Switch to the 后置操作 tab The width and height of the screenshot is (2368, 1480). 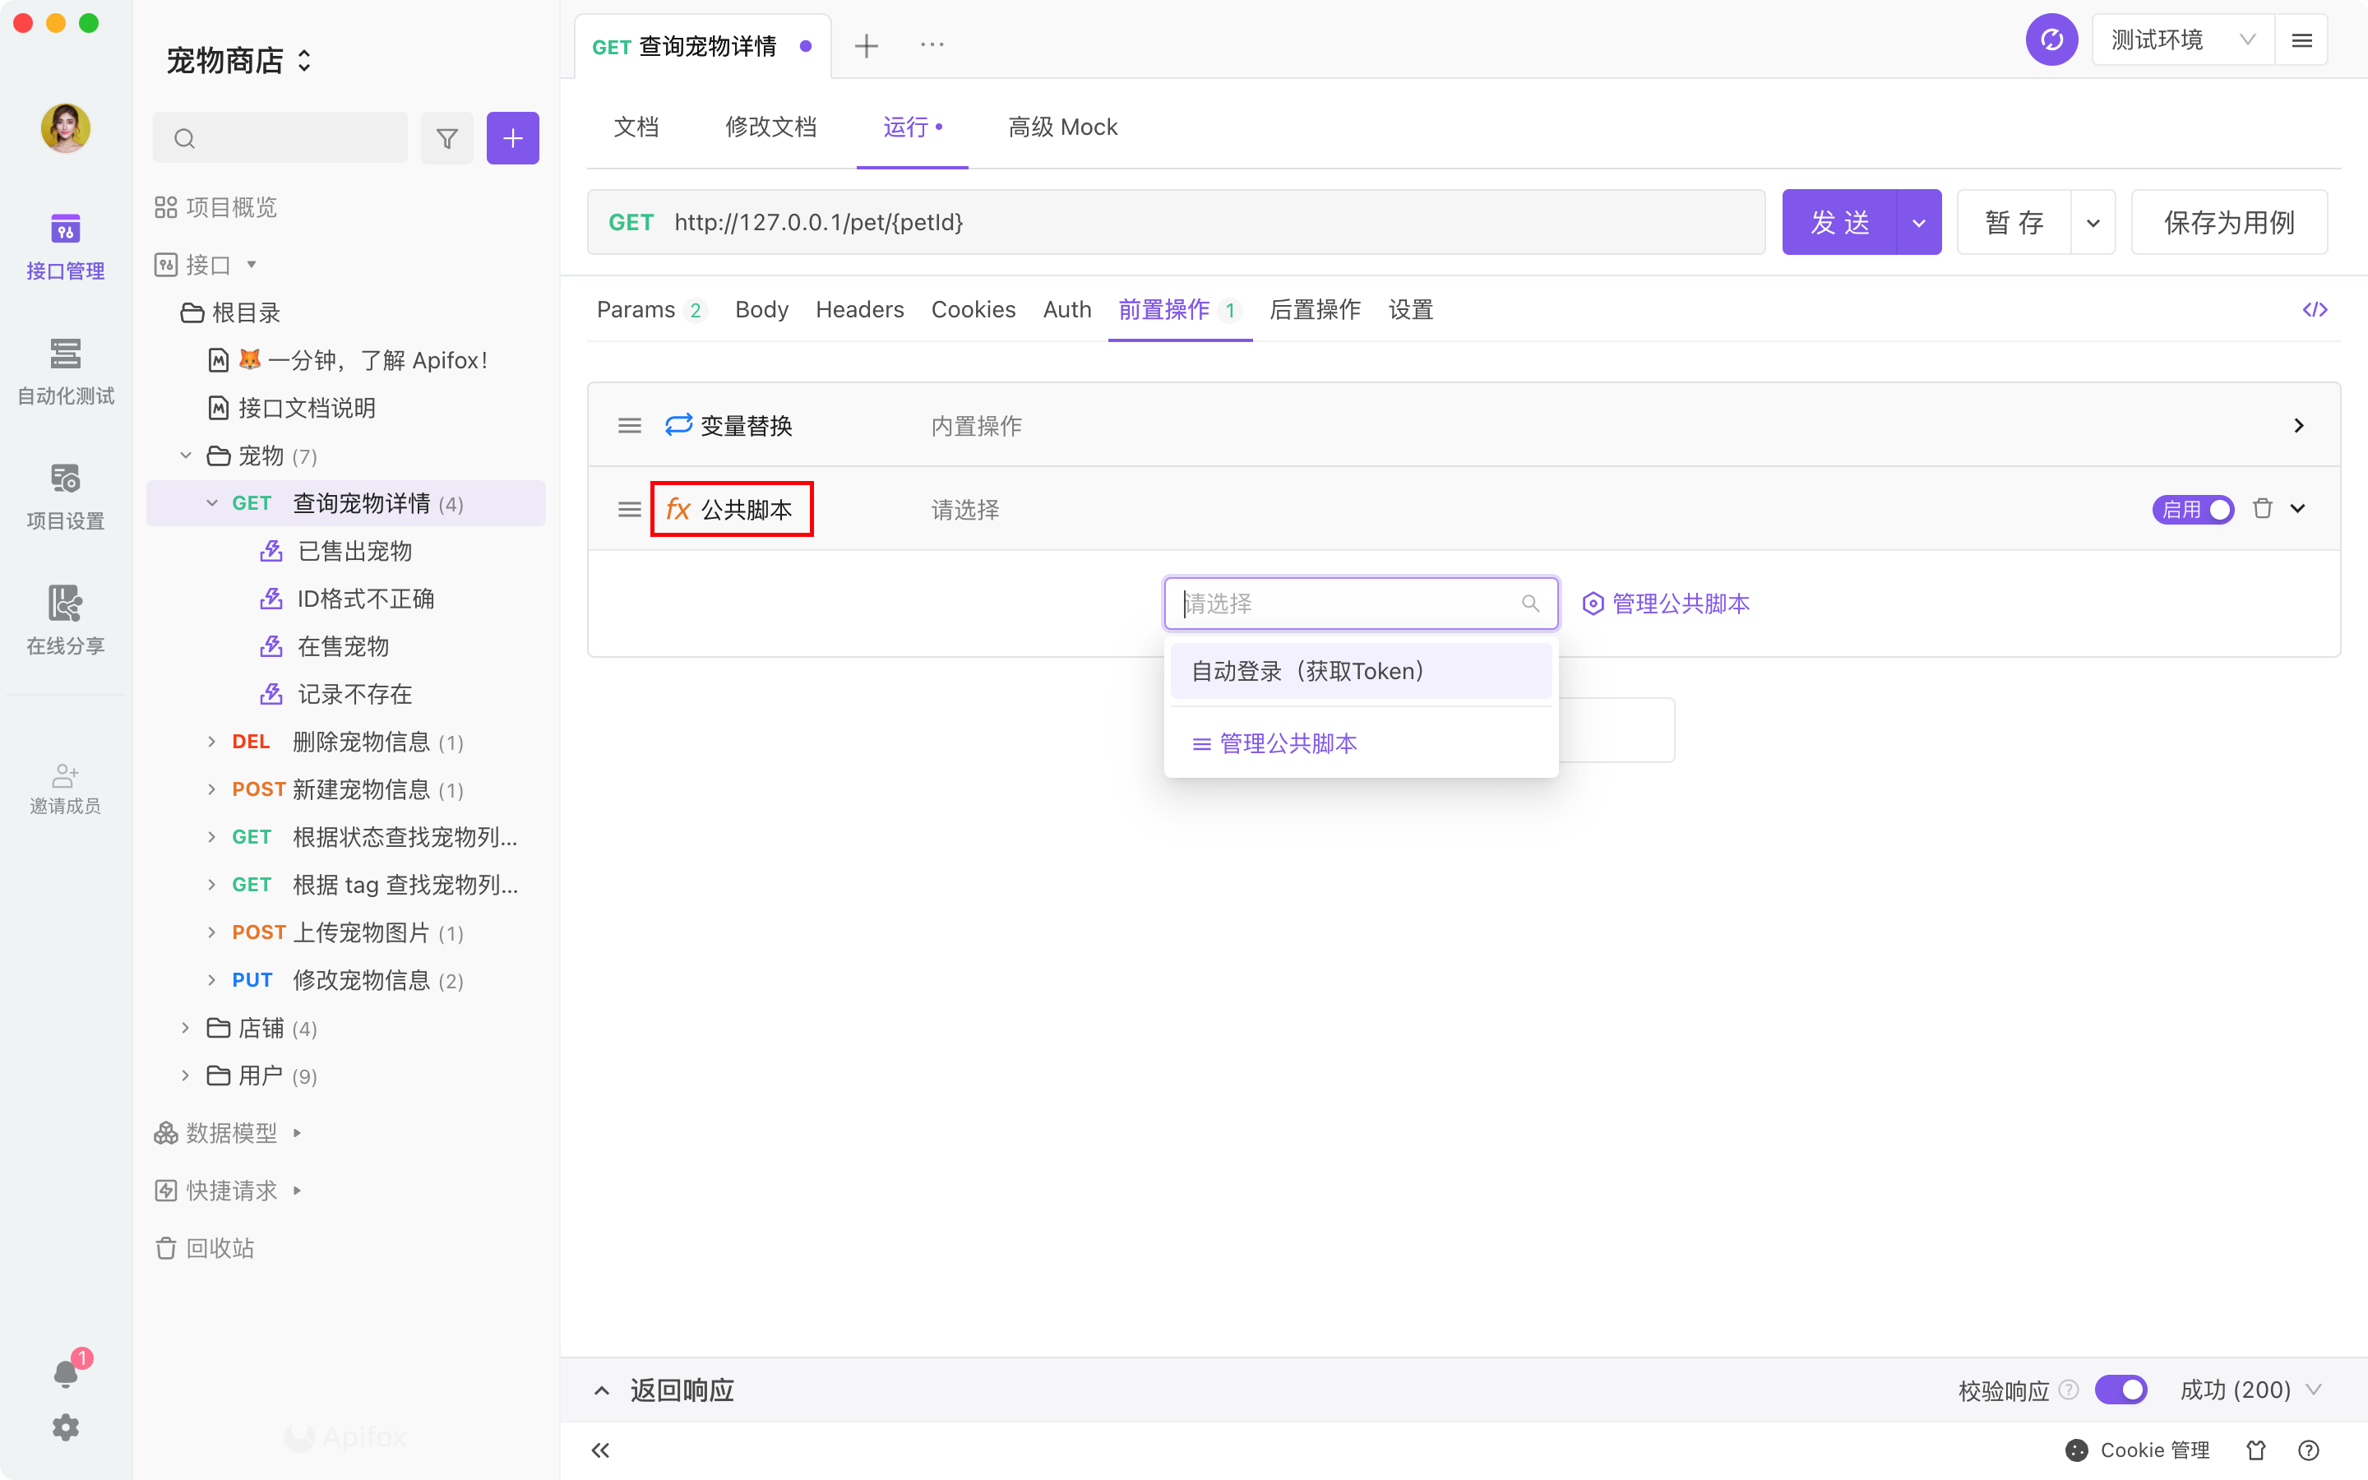click(1314, 310)
